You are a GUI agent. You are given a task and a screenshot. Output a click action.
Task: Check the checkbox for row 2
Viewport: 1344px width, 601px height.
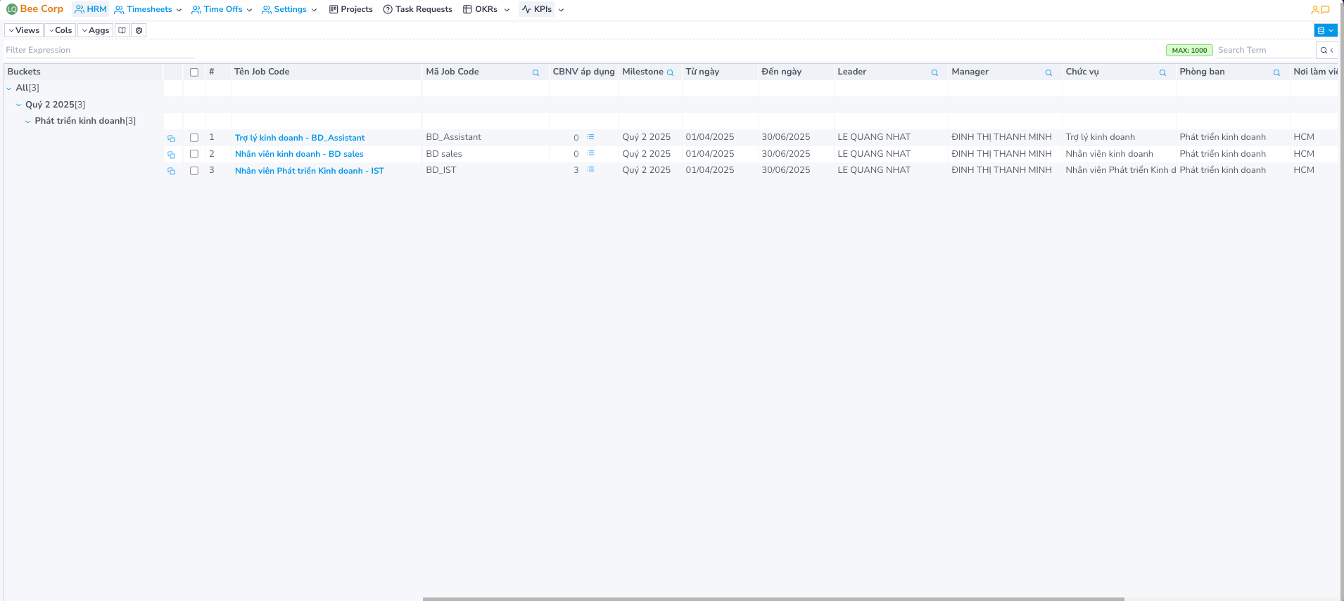pos(194,154)
